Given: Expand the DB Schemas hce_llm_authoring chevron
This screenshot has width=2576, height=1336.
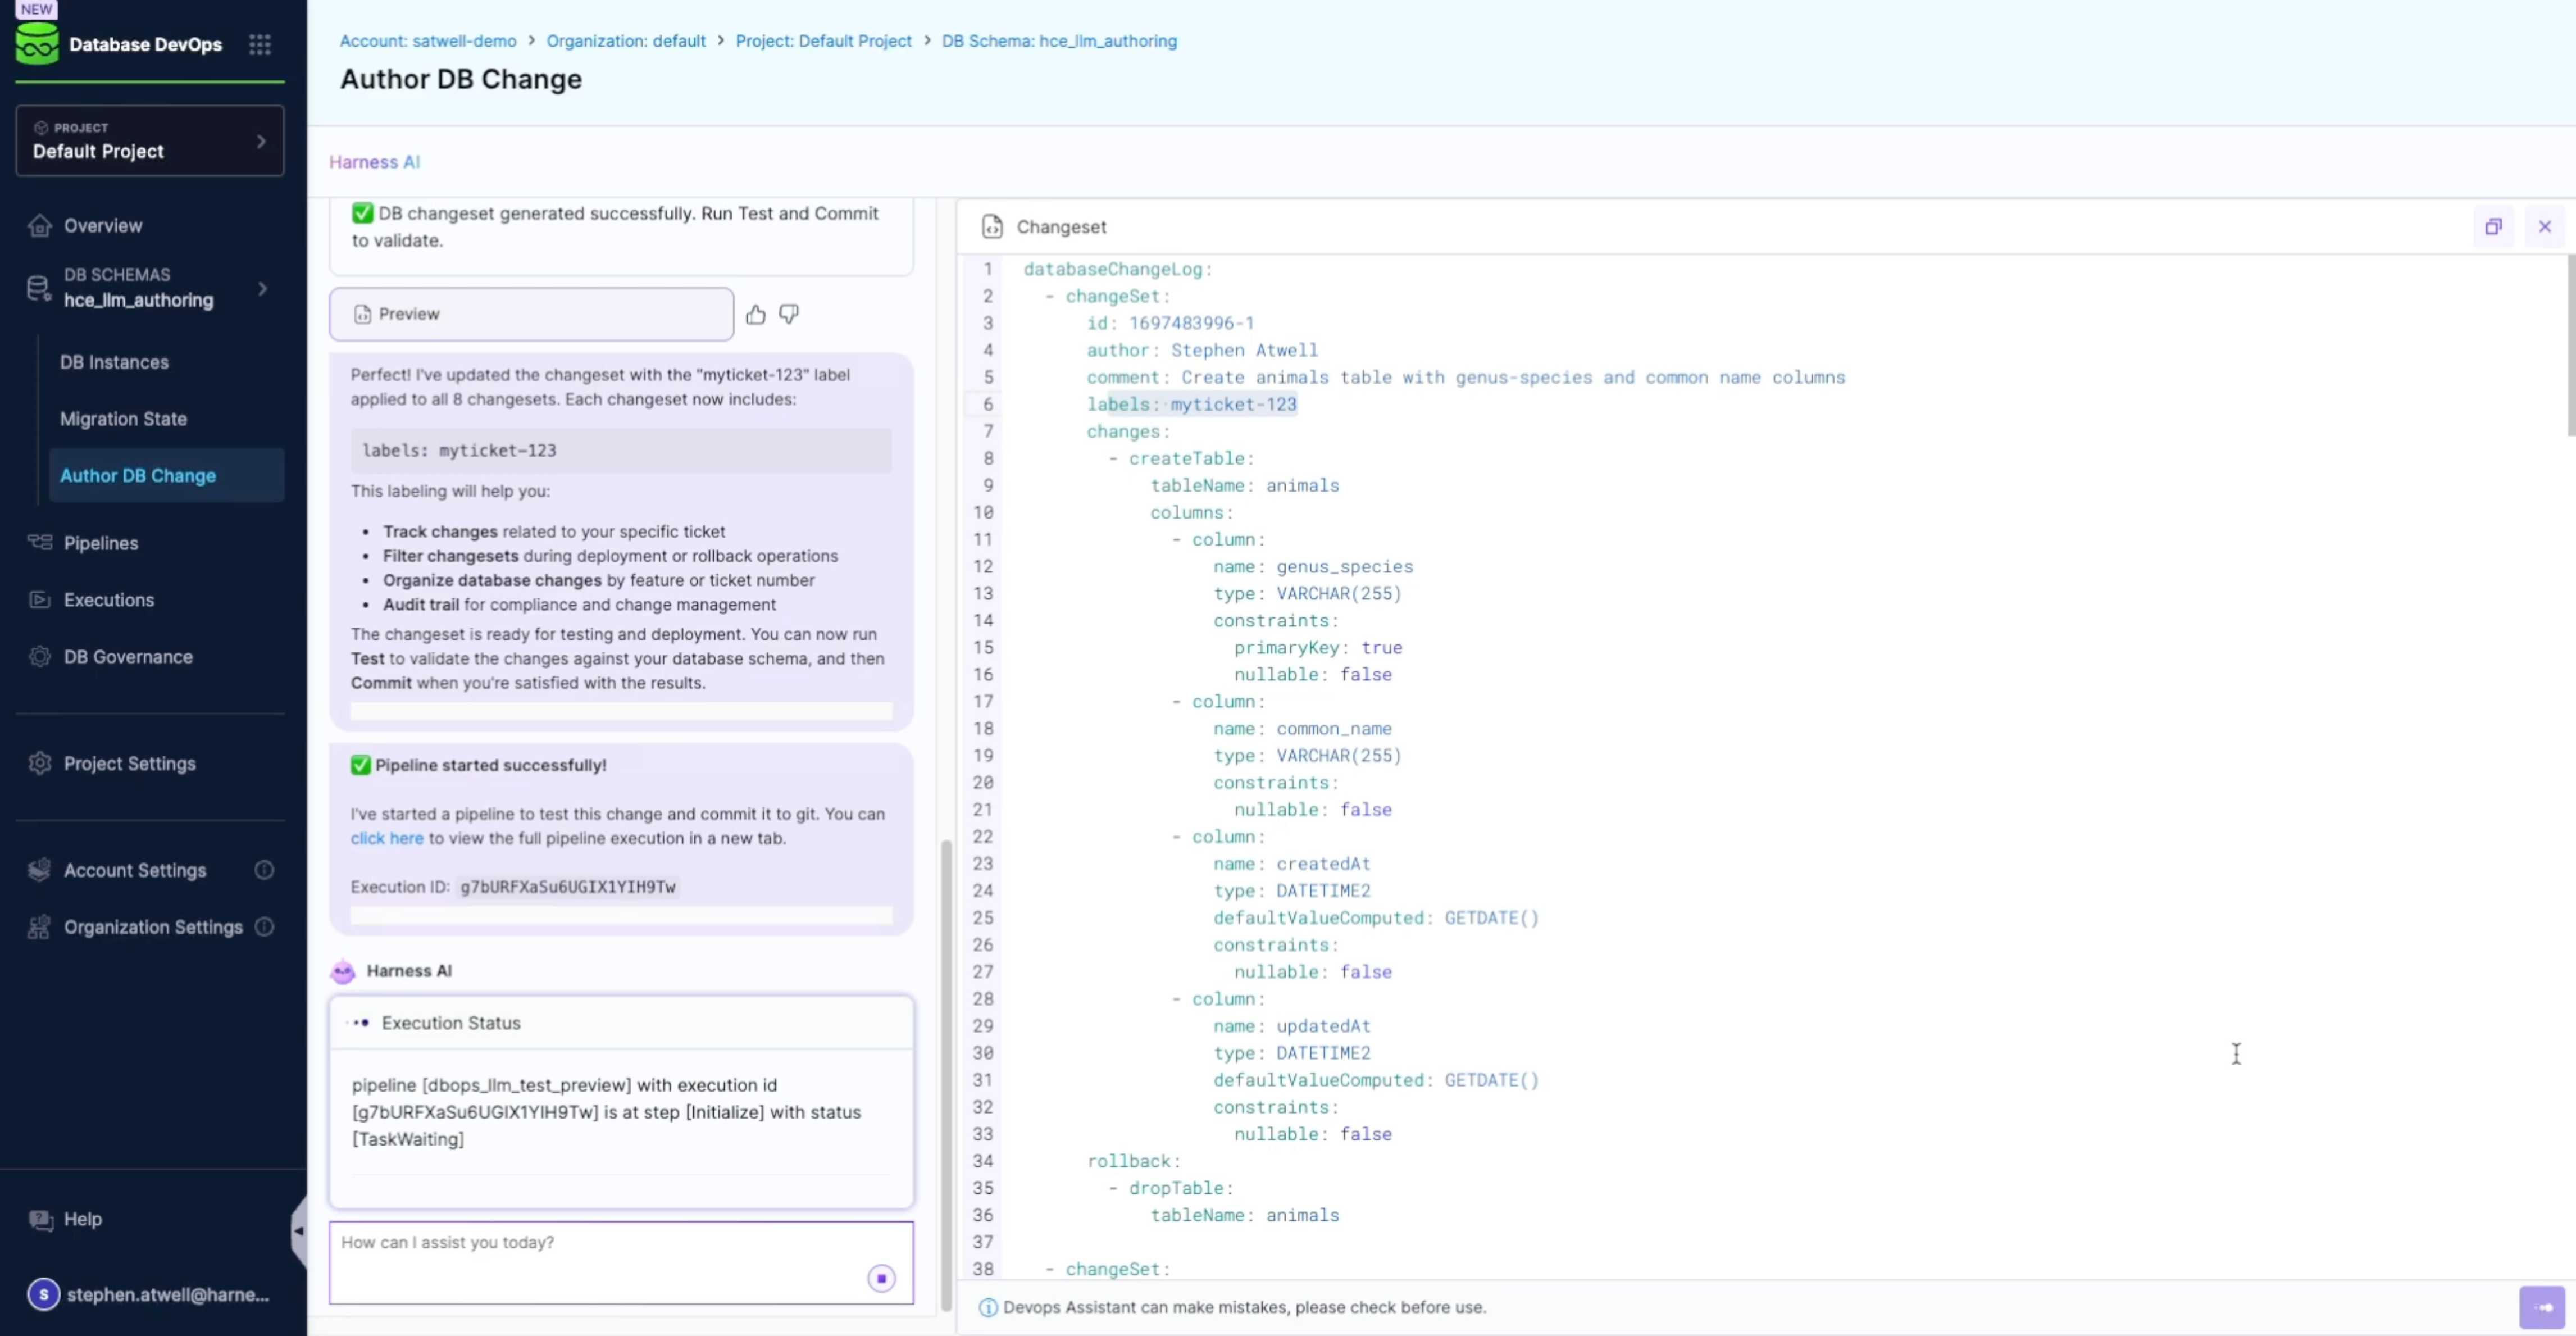Looking at the screenshot, I should 263,289.
